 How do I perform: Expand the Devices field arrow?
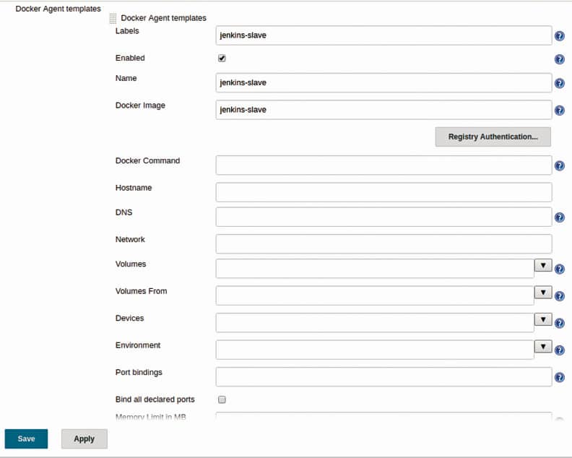543,319
